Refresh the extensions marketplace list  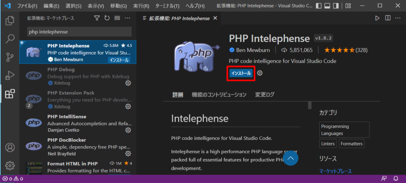pyautogui.click(x=107, y=18)
